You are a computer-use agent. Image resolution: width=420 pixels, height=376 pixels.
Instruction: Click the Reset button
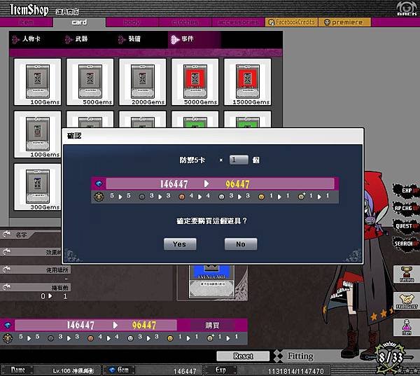click(243, 356)
